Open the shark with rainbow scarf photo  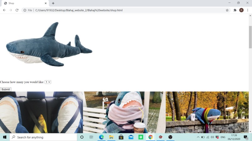[x=207, y=112]
